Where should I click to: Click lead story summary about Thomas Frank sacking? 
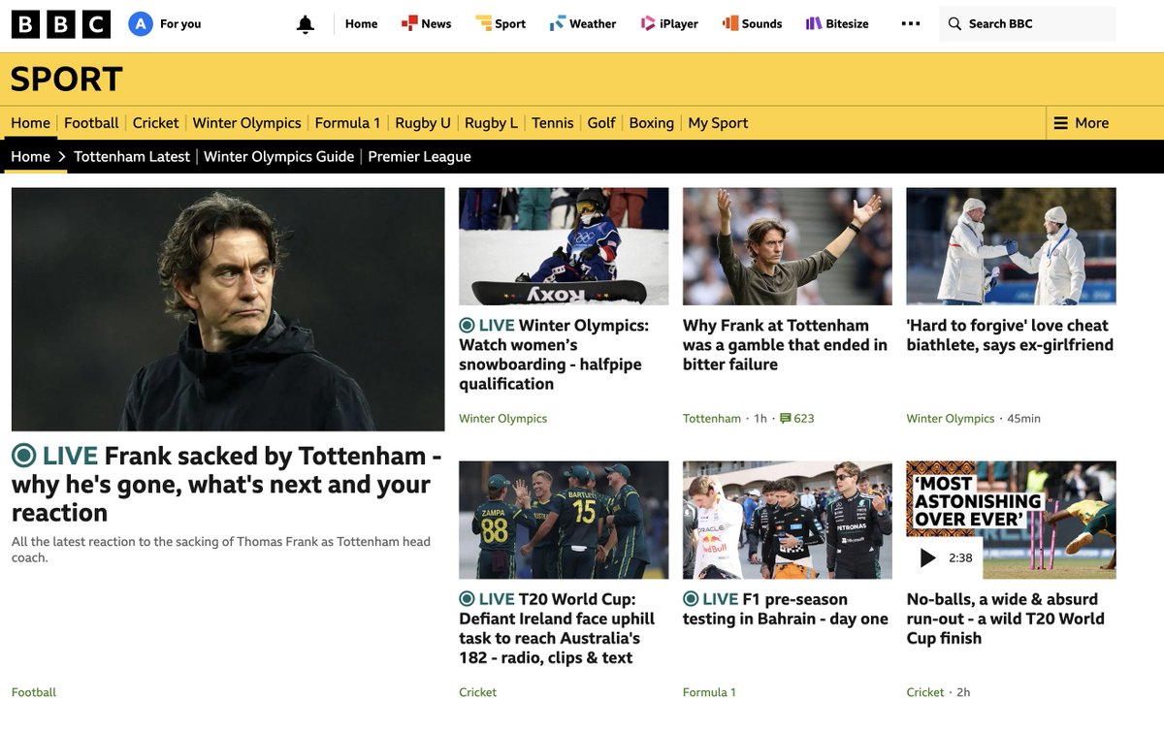tap(221, 550)
